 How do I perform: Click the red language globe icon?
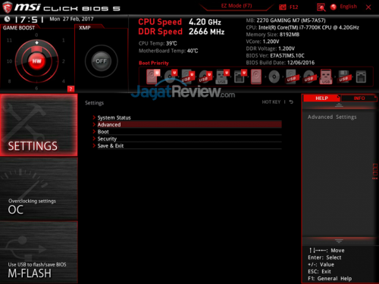pyautogui.click(x=334, y=7)
